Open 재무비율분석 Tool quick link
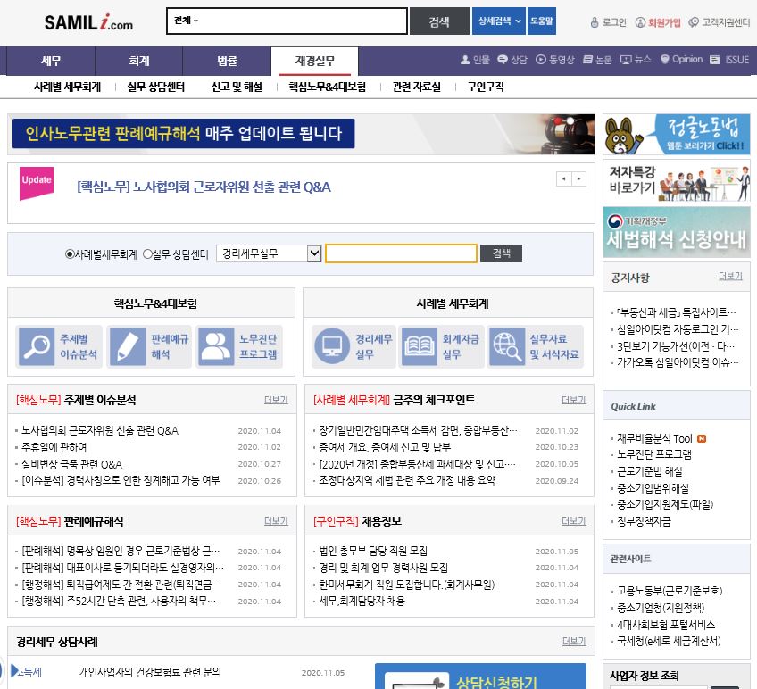The image size is (757, 689). pos(654,438)
